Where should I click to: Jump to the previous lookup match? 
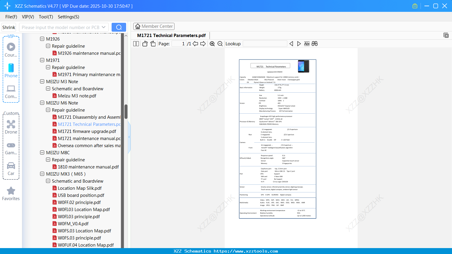coord(291,44)
